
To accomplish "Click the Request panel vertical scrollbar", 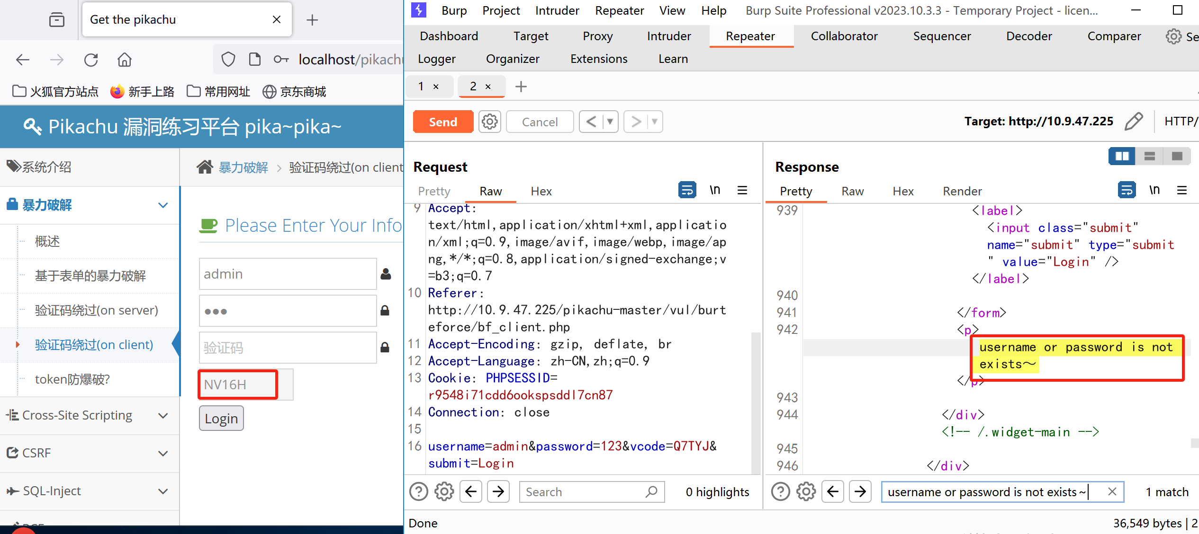I will click(x=756, y=402).
